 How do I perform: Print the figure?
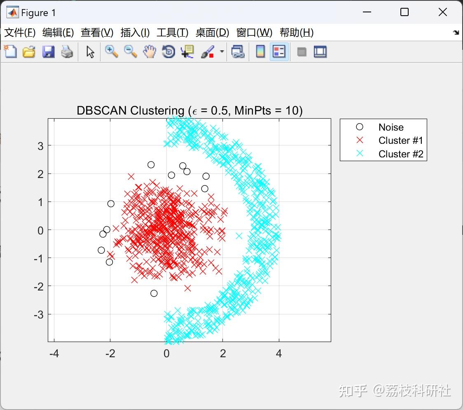[x=67, y=52]
